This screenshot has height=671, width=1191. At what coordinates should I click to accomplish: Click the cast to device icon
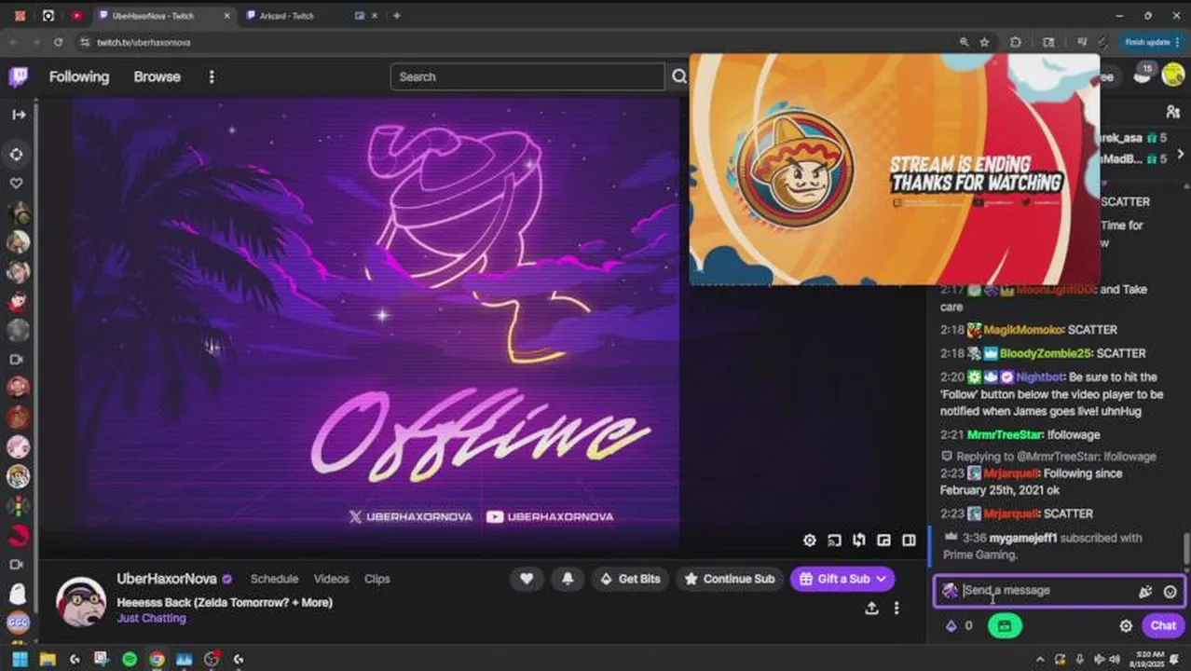(834, 541)
